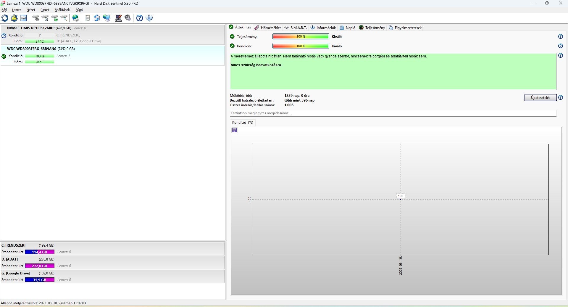Open the Információk tab

[x=323, y=28]
